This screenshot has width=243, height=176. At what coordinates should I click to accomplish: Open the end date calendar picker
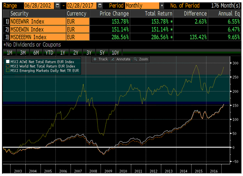coord(99,6)
